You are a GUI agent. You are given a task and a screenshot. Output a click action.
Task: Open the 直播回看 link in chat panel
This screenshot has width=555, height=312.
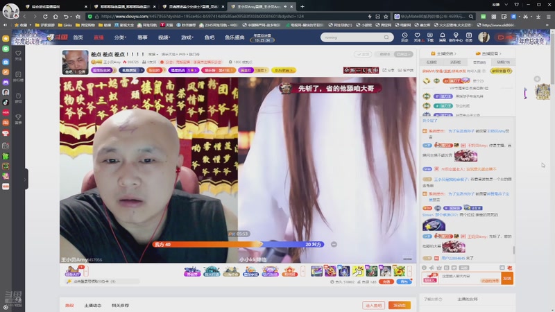[x=488, y=53]
